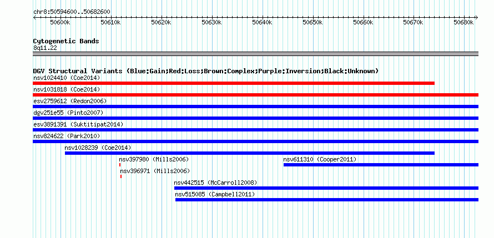Viewport: 494px width, 238px height.
Task: Open variant label esv3891391 (Suktitipat2014)
Action: pyautogui.click(x=78, y=124)
